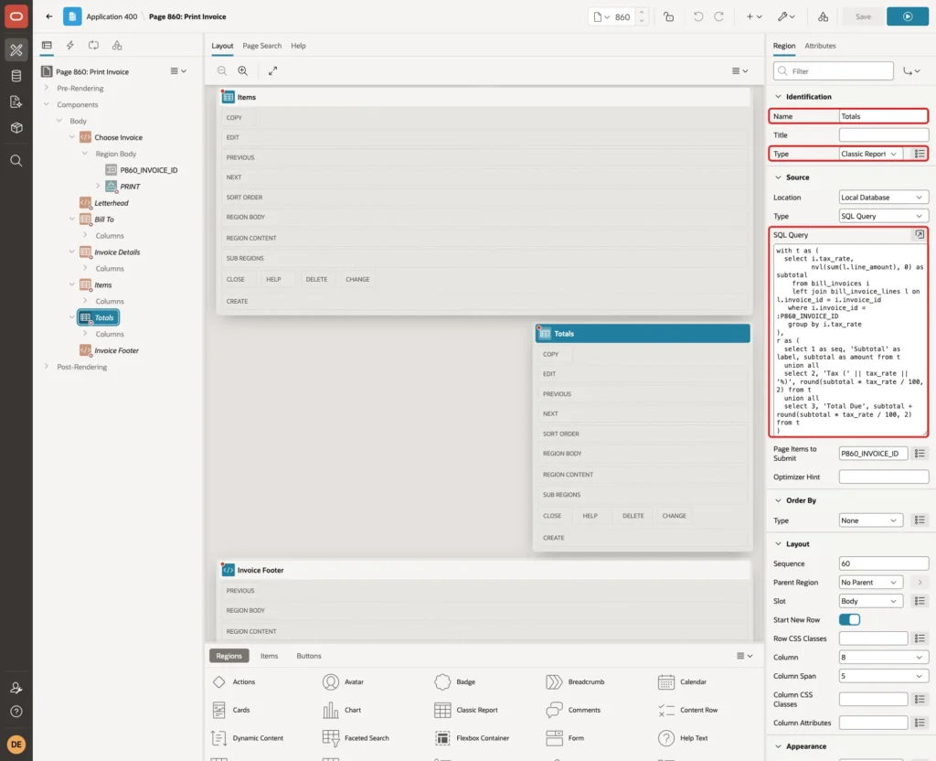The height and width of the screenshot is (761, 936).
Task: Open the Create plus menu
Action: (754, 16)
